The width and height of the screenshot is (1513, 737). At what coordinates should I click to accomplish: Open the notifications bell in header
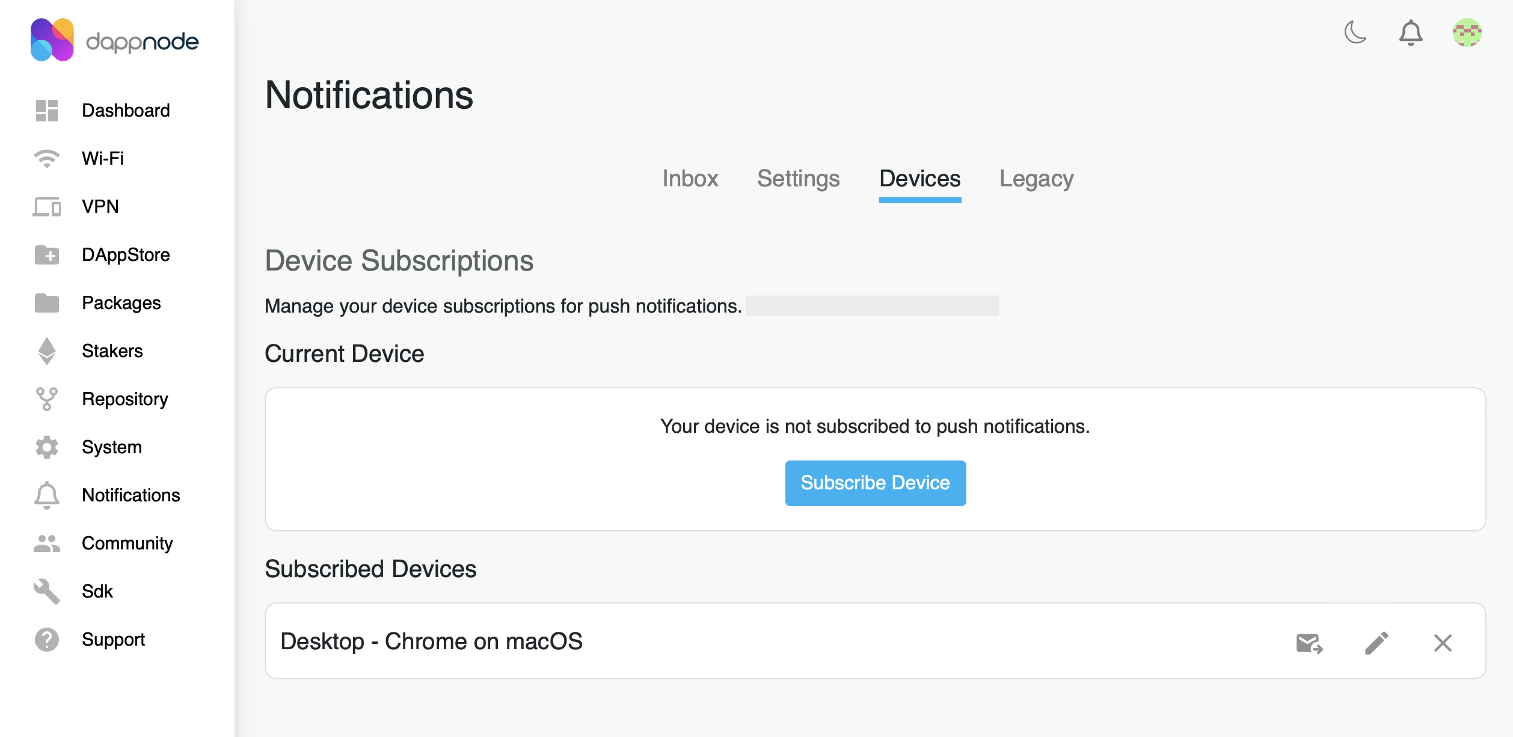(1411, 34)
